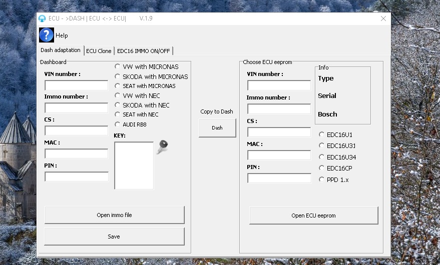Click the Open ECU eeprom button
This screenshot has height=265, width=440.
[313, 215]
